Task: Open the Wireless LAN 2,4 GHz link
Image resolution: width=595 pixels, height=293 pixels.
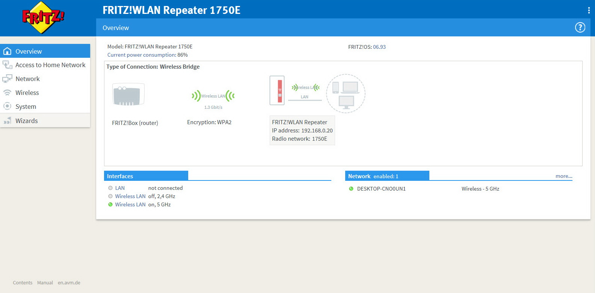Action: coord(130,196)
